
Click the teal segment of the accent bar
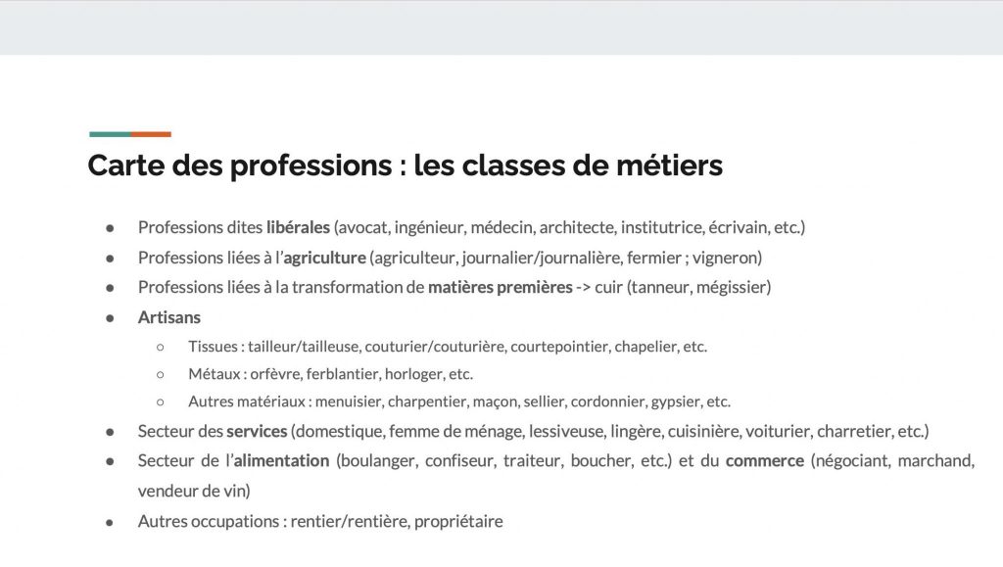109,134
